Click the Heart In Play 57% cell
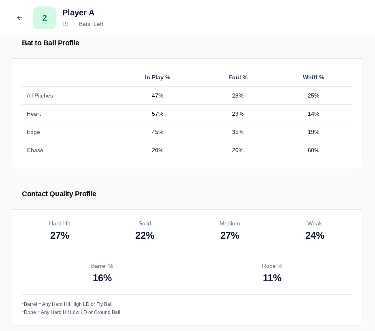This screenshot has height=331, width=375. 158,114
